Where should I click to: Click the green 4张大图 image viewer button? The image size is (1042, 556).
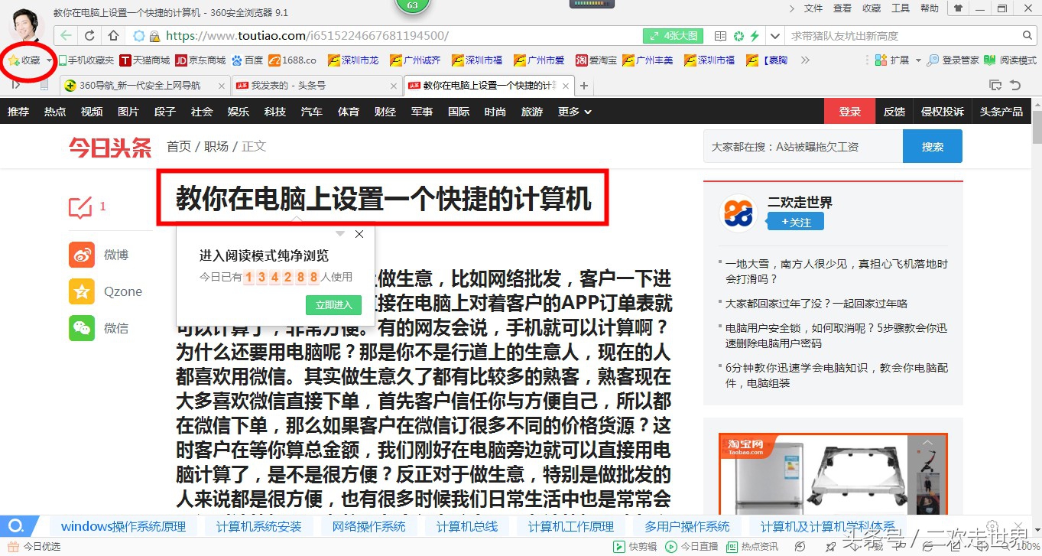672,35
